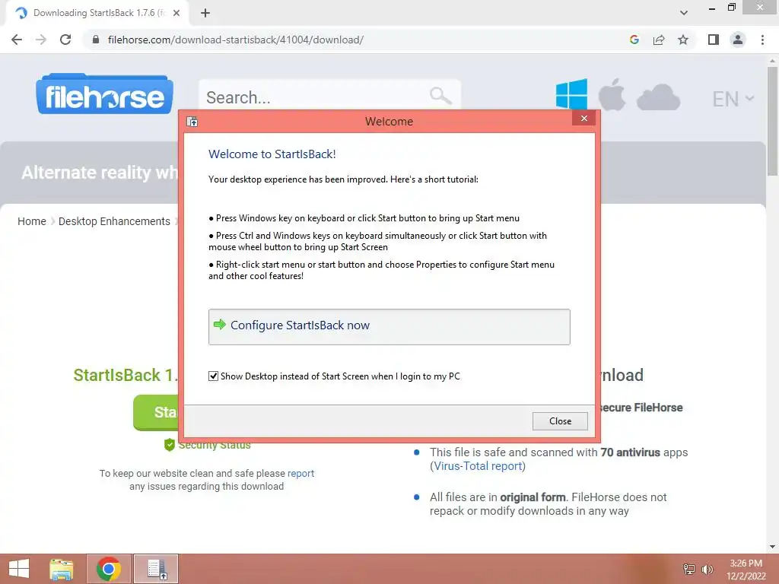This screenshot has width=779, height=584.
Task: Click the Welcome dialog title bar icon
Action: click(x=192, y=121)
